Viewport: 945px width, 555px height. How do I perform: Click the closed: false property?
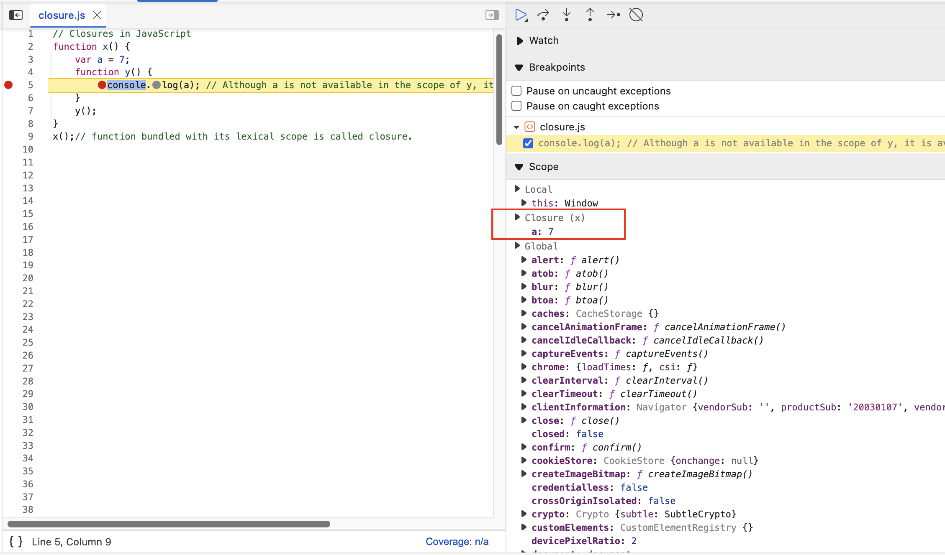pos(568,434)
